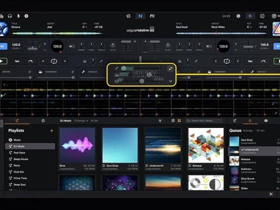This screenshot has height=210, width=280.
Task: Click minus tempo bend on left deck
Action: pos(45,50)
